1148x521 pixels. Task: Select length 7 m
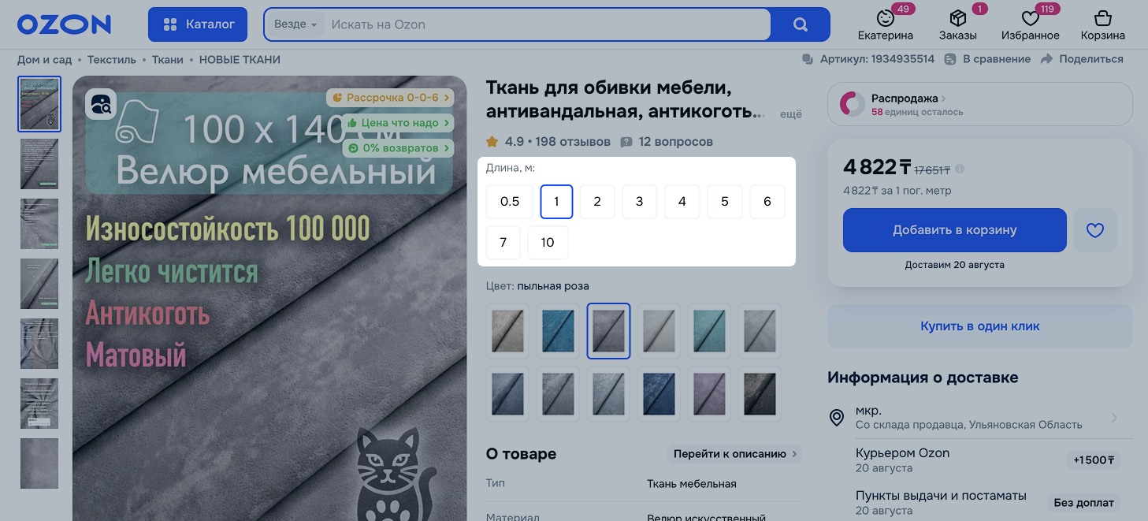coord(503,243)
